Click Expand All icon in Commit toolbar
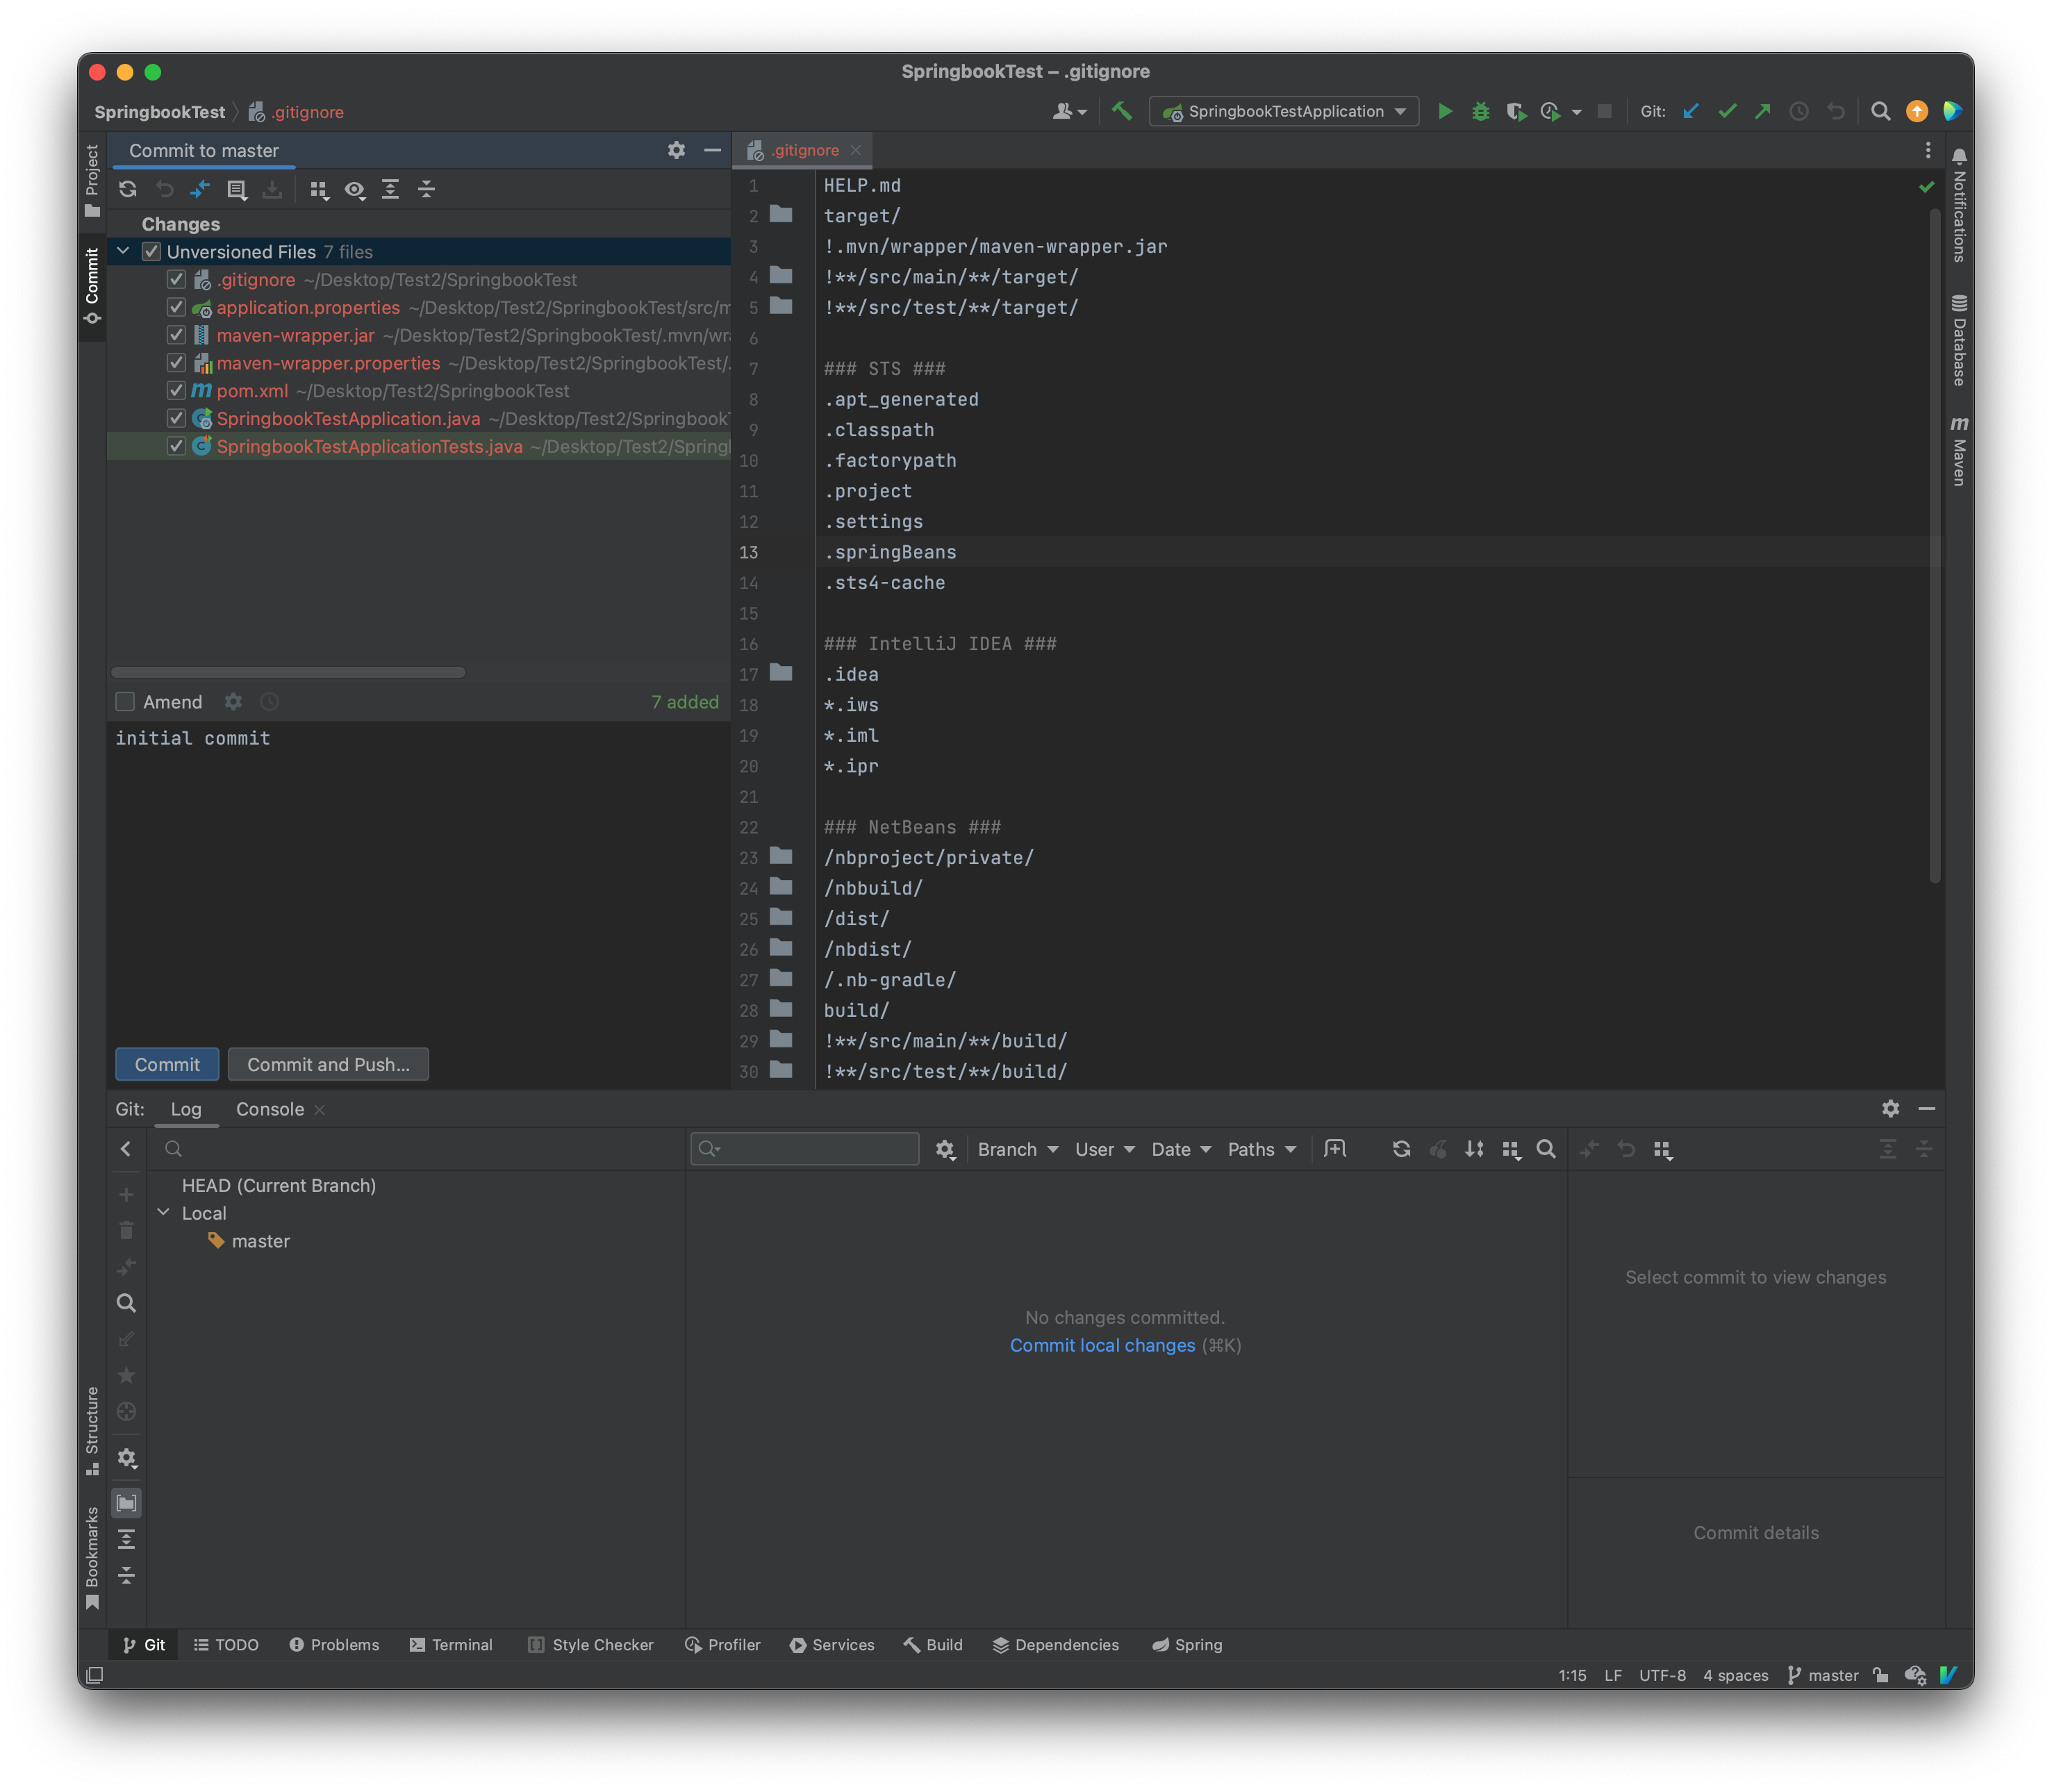Image resolution: width=2052 pixels, height=1792 pixels. [391, 189]
